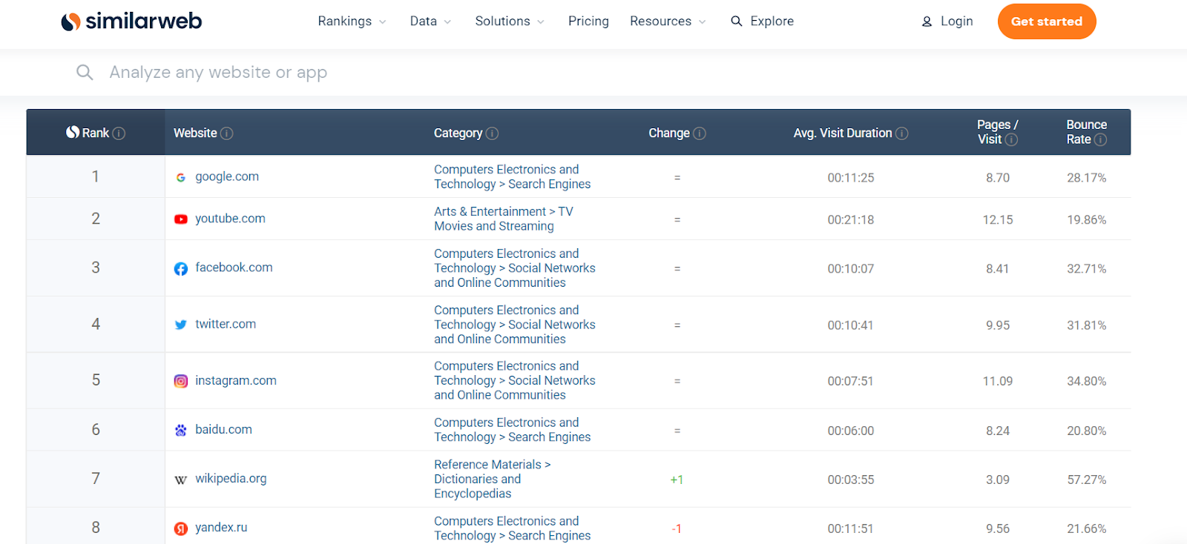
Task: Expand the Solutions dropdown chevron
Action: pos(541,22)
